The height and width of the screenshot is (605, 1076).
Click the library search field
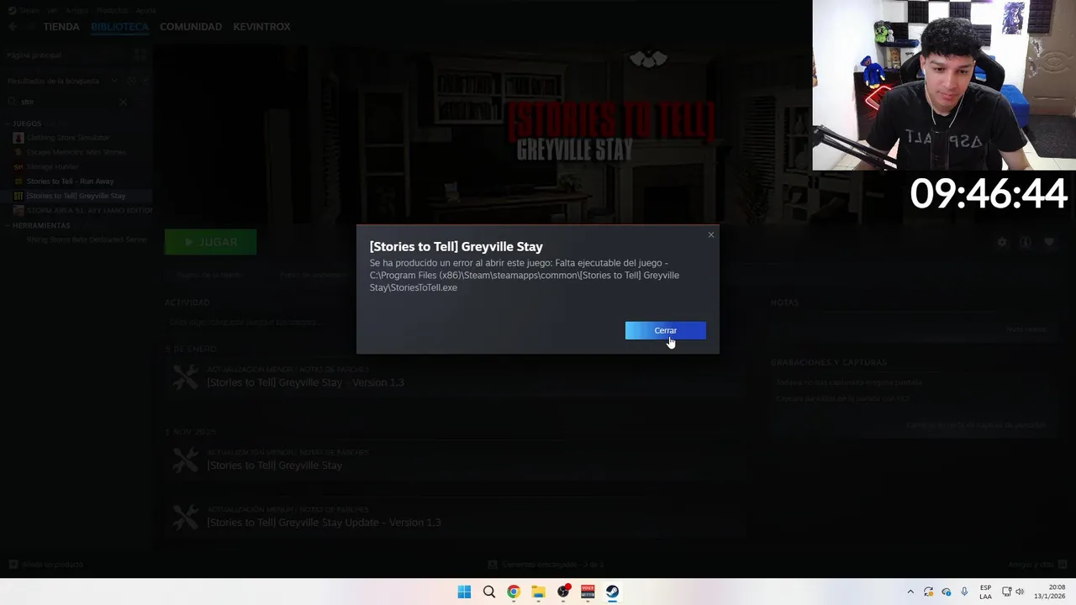tap(67, 102)
